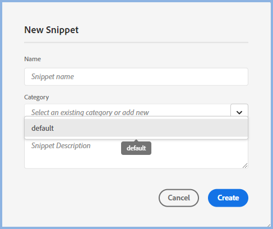Grab the Snippet Description resize grip icon
This screenshot has width=273, height=229.
(245, 166)
